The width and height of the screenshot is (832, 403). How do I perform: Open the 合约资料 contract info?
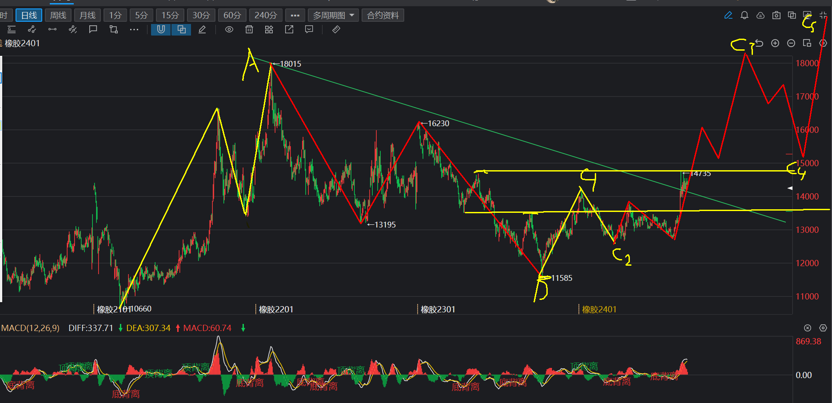click(383, 16)
